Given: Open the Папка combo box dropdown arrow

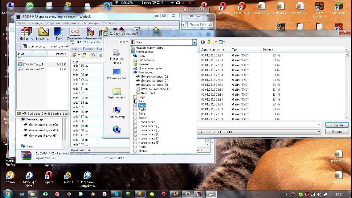Looking at the screenshot, I should pyautogui.click(x=195, y=42).
